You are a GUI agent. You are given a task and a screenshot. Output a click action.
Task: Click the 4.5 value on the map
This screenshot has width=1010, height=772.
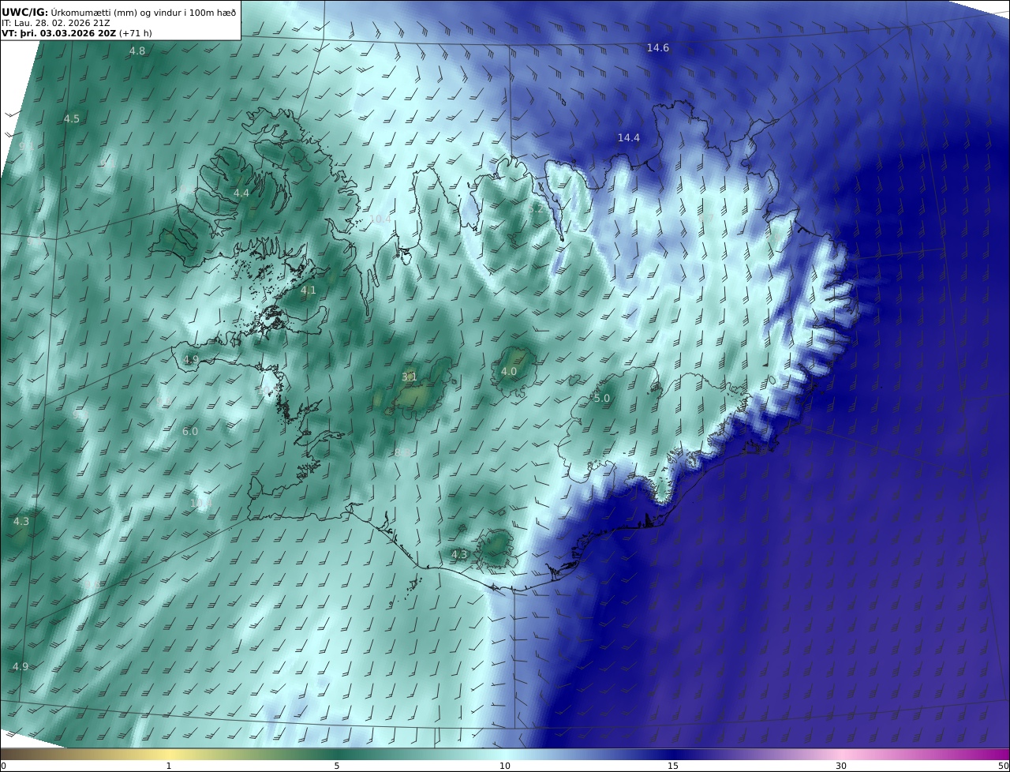[x=71, y=119]
